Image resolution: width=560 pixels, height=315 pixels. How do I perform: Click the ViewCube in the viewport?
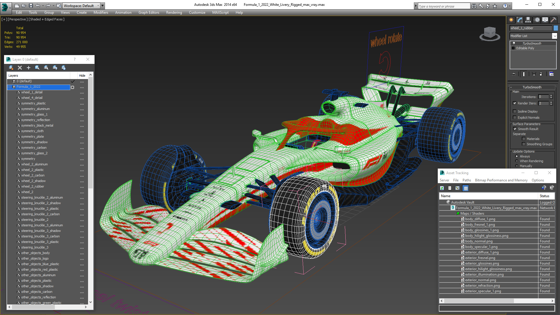point(490,33)
